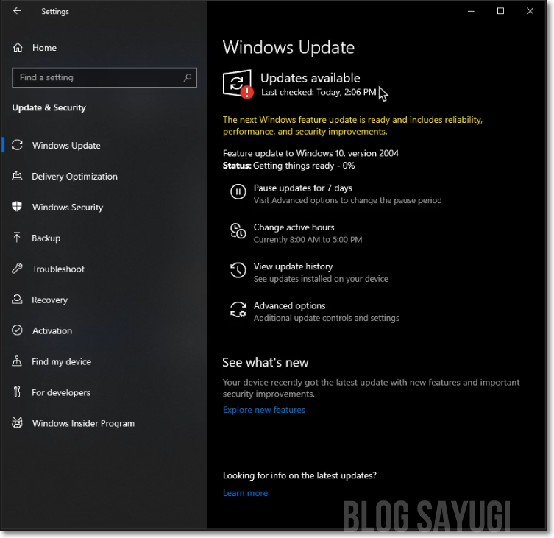
Task: Go to Backup settings
Action: [x=46, y=238]
